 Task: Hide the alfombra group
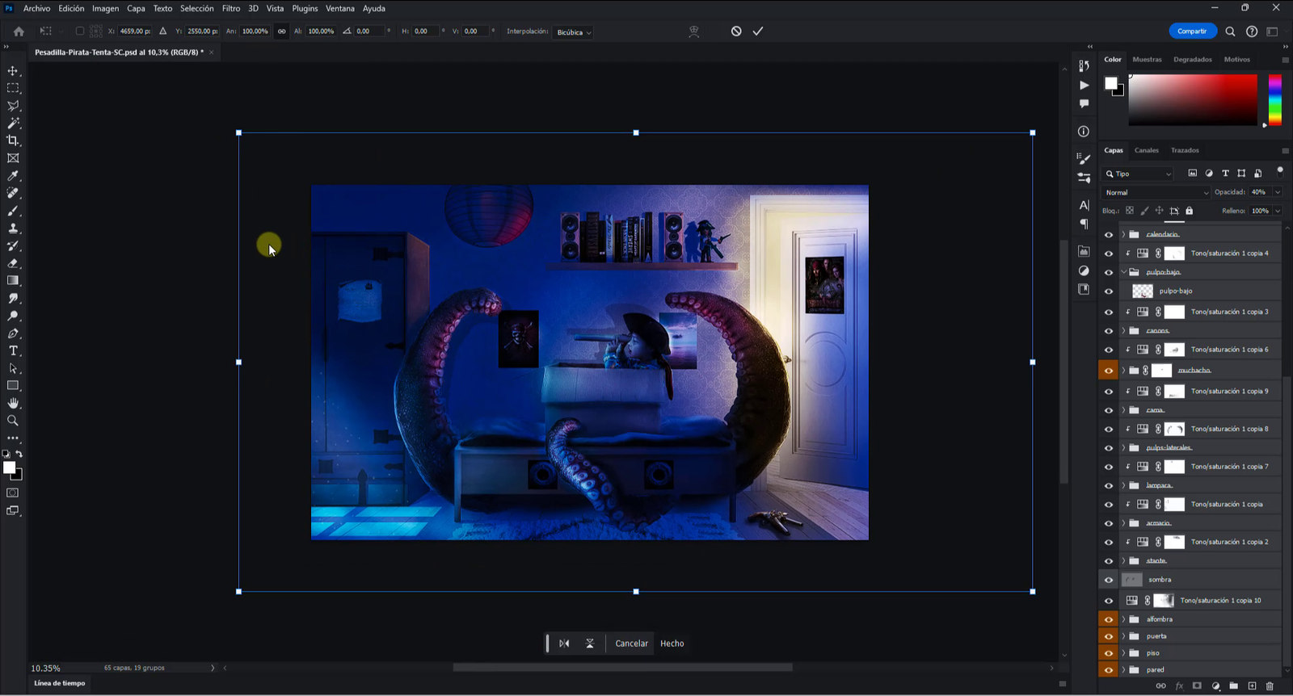(x=1109, y=619)
